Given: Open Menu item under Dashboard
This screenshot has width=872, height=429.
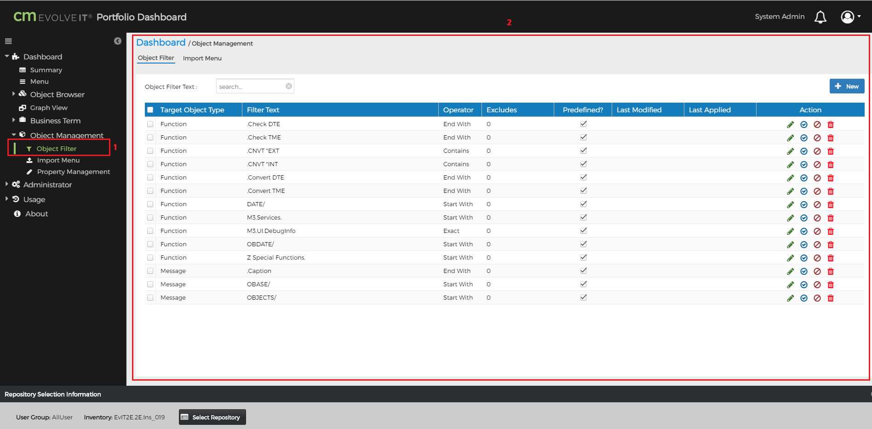Looking at the screenshot, I should [x=39, y=81].
